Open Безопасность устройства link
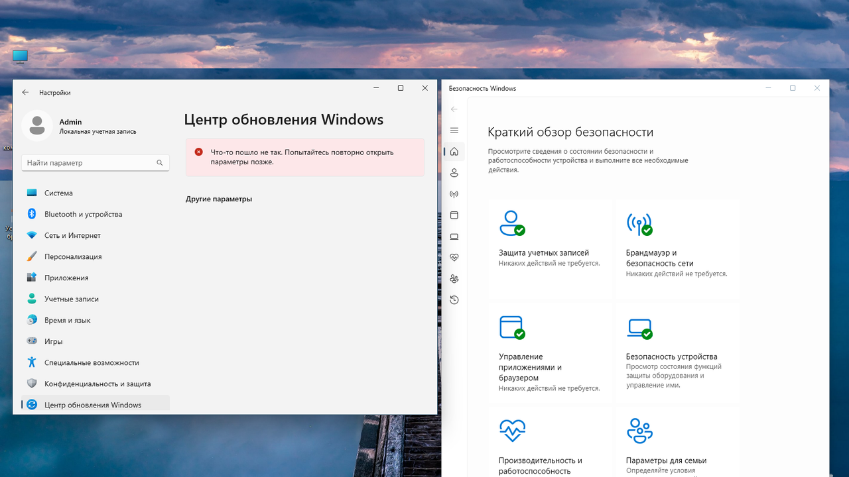 (x=672, y=356)
